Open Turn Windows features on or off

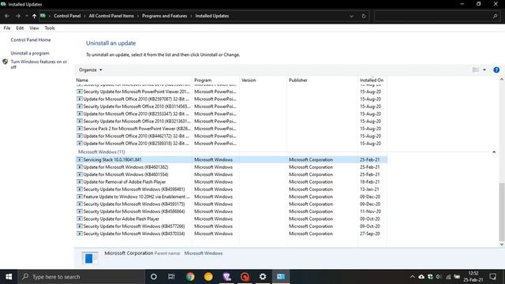click(39, 64)
